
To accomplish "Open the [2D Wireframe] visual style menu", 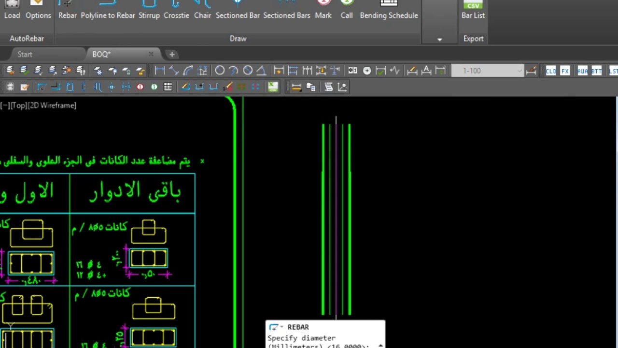I will tap(52, 105).
